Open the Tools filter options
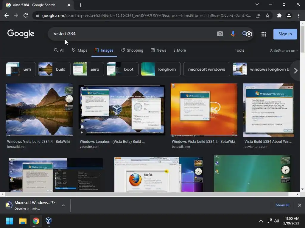 (239, 50)
